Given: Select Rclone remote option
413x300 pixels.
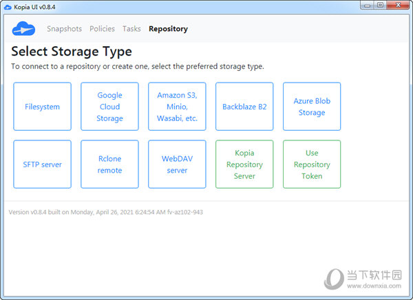Looking at the screenshot, I should pyautogui.click(x=110, y=164).
